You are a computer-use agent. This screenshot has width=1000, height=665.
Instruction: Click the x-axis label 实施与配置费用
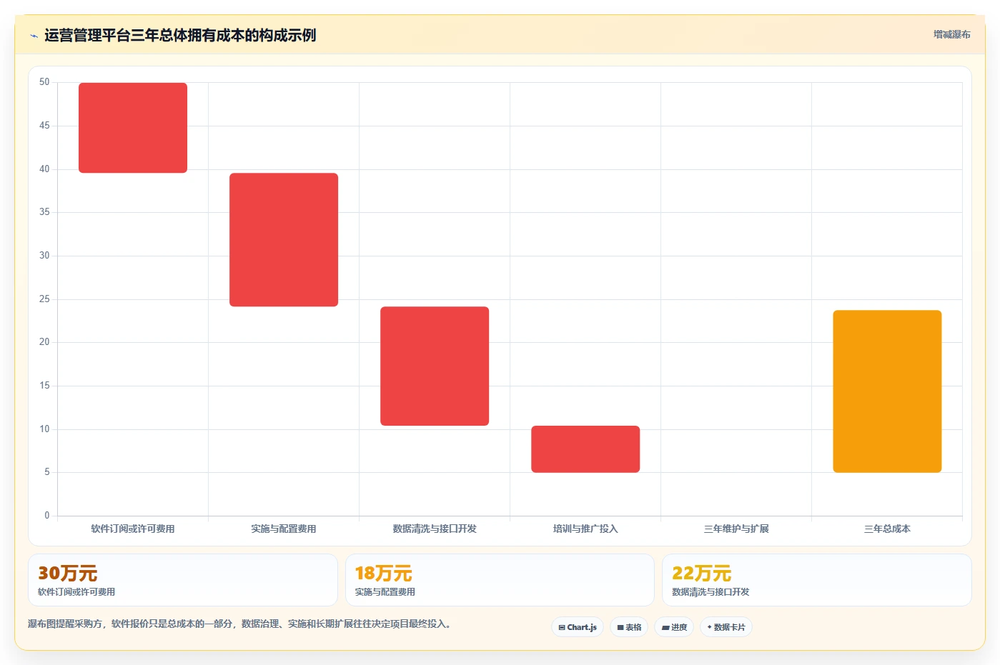point(284,529)
